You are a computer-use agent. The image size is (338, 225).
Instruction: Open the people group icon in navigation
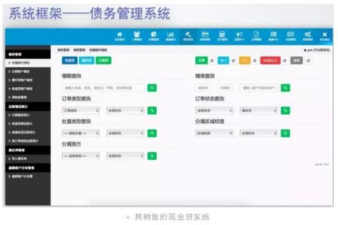coord(137,36)
